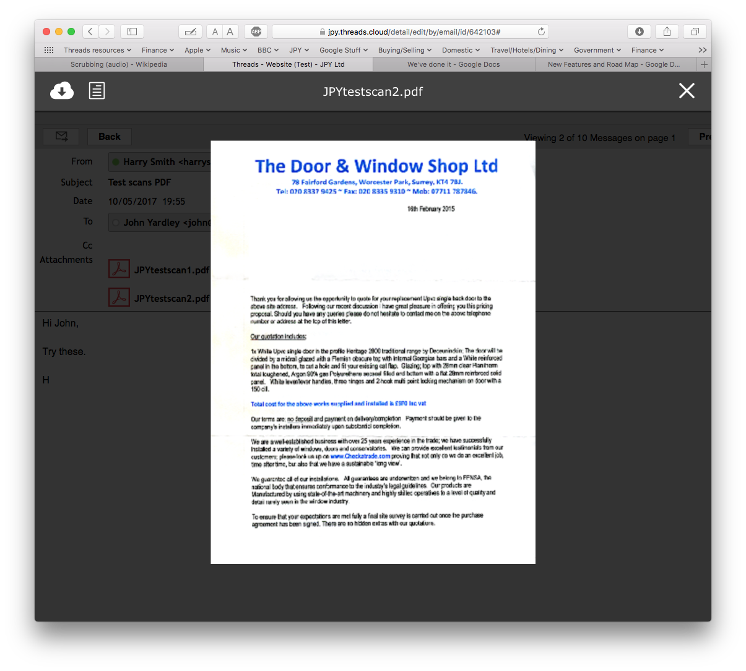Click The Door & Window Shop Ltd heading
The width and height of the screenshot is (746, 671).
coord(376,166)
